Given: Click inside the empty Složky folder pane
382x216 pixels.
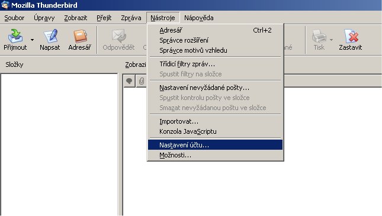Looking at the screenshot, I should 59,144.
